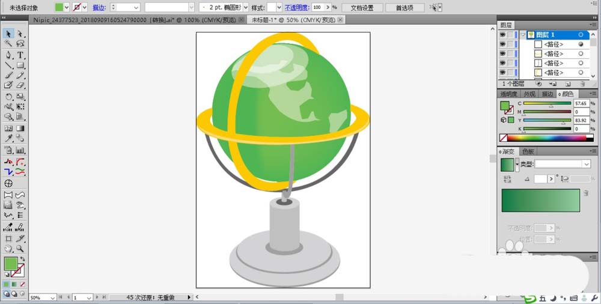Viewport: 601px width, 304px height.
Task: Select the Selection (black arrow) tool
Action: click(x=8, y=34)
